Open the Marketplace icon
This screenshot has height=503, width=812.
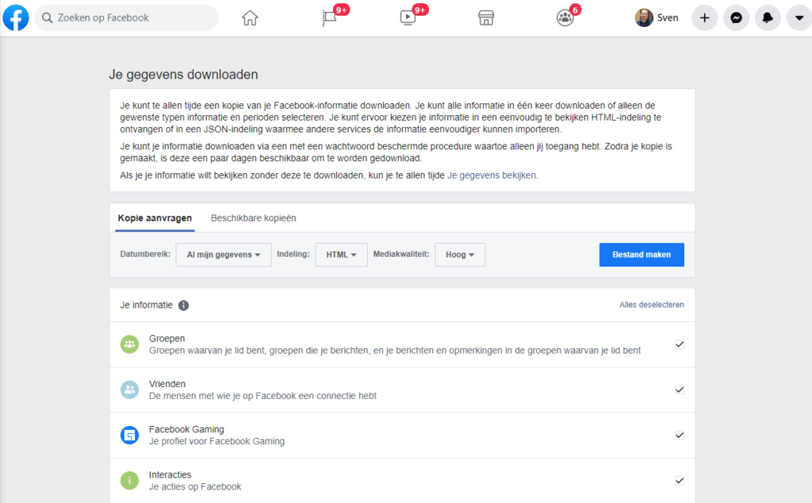[486, 17]
